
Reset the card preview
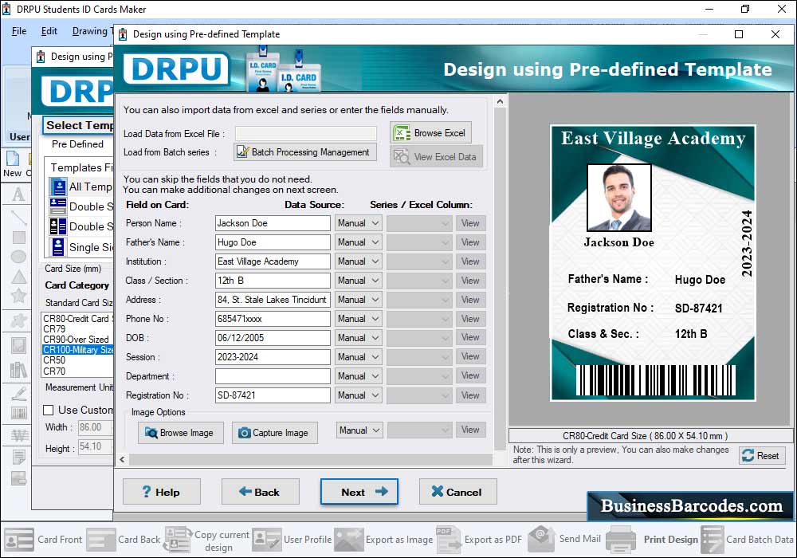(761, 456)
